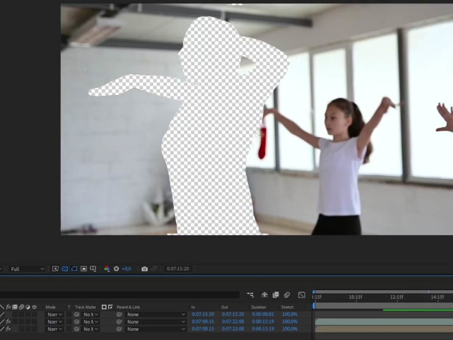
Task: Enable the Region of Interest tool
Action: click(x=84, y=269)
